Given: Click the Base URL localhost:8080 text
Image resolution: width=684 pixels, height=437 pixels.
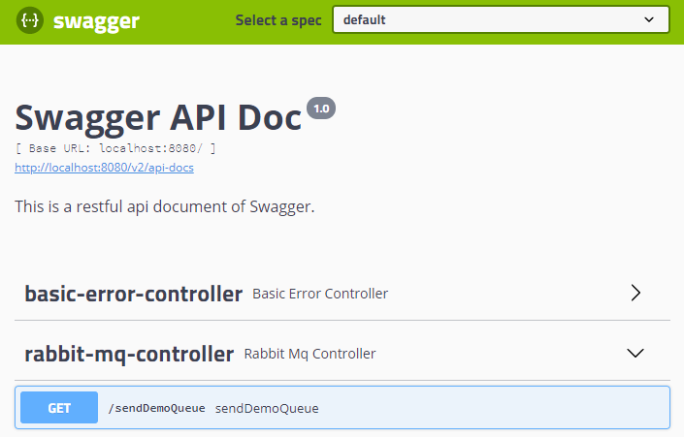Looking at the screenshot, I should (115, 148).
